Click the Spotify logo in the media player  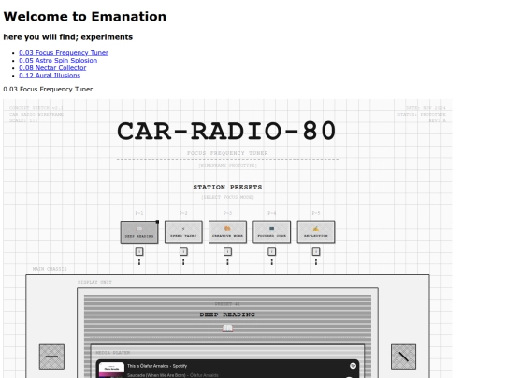click(x=353, y=366)
